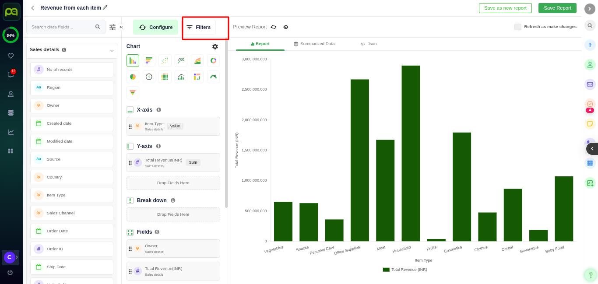Image resolution: width=598 pixels, height=284 pixels.
Task: Click the Search data fields input
Action: (61, 27)
